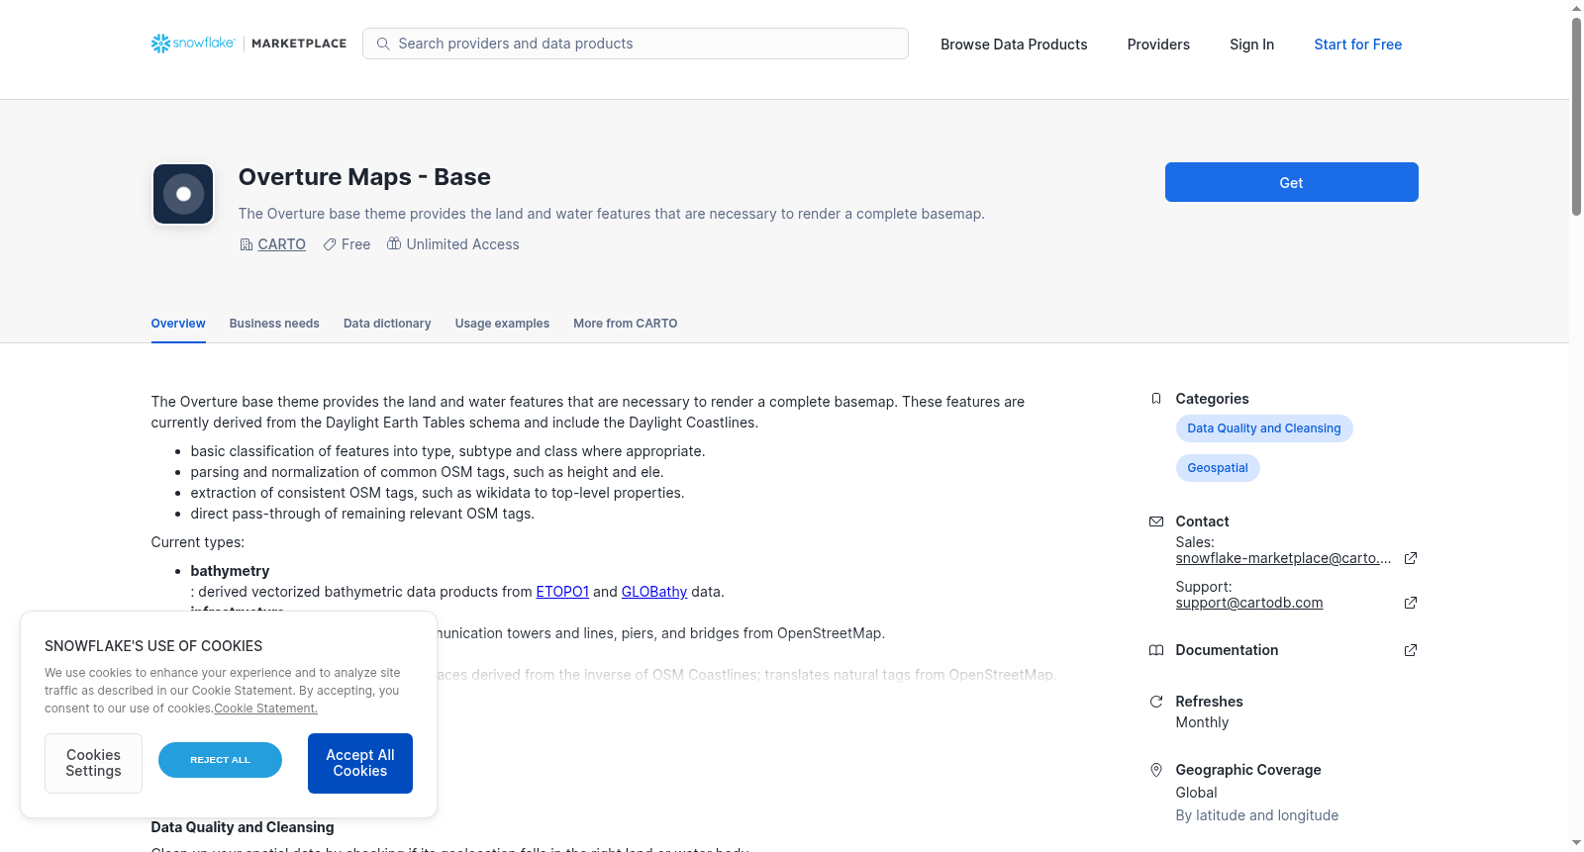Click the Categories bookmark icon

[x=1156, y=399]
